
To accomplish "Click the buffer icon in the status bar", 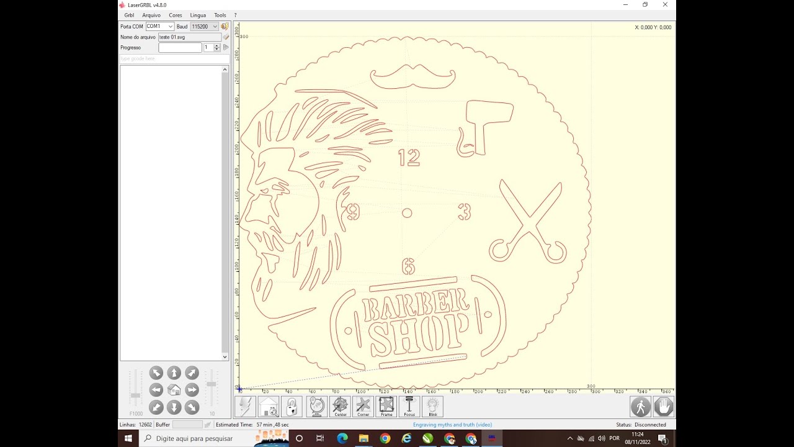I will [208, 425].
